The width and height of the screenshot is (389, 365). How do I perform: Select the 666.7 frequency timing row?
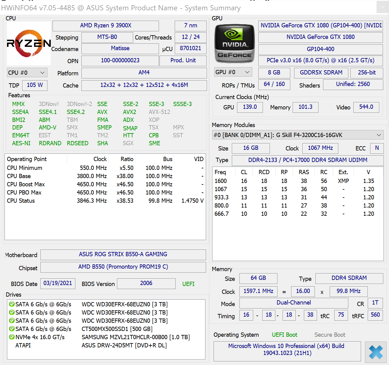pos(298,214)
